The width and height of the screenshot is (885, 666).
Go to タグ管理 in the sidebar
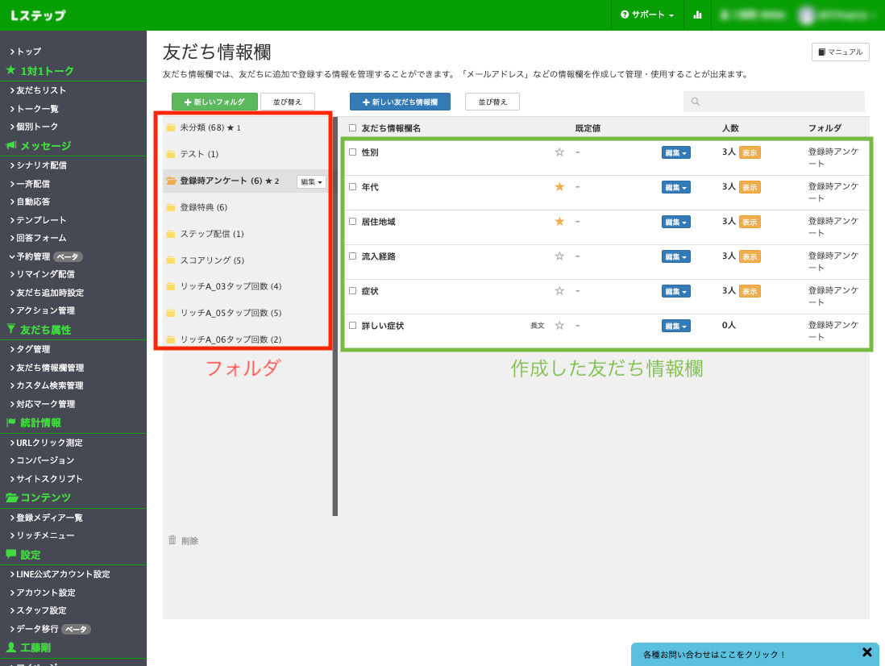(x=33, y=349)
